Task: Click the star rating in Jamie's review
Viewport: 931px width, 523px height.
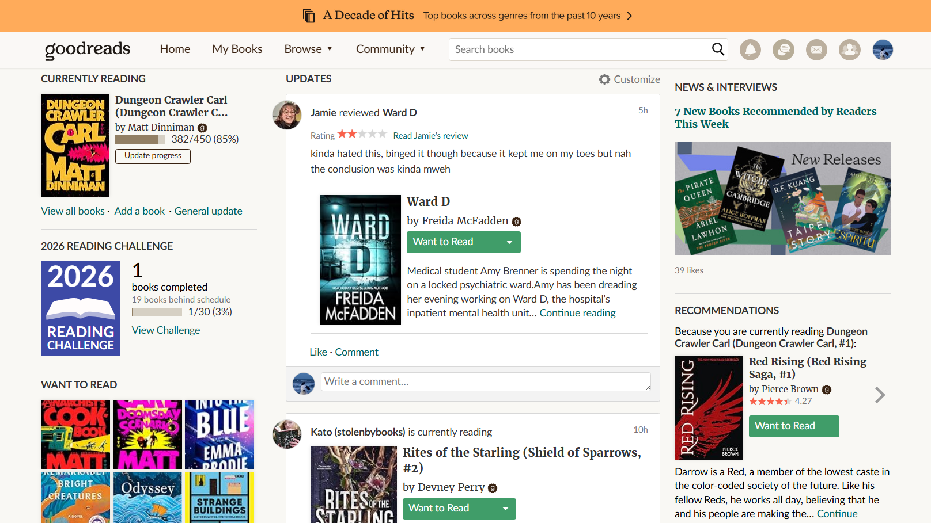Action: pyautogui.click(x=362, y=134)
